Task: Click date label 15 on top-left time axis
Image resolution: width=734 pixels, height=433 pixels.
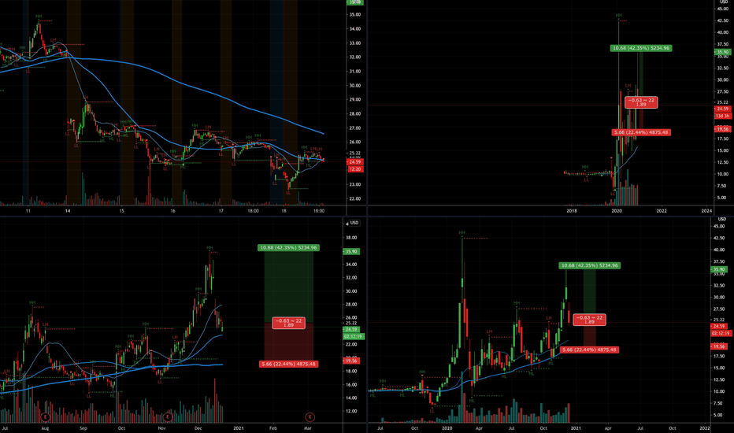Action: 121,211
